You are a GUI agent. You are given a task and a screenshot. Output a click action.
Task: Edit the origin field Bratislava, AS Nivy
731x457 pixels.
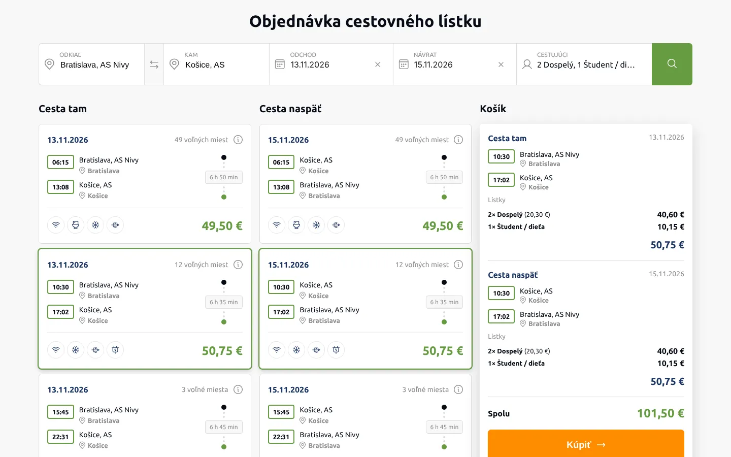(x=92, y=64)
